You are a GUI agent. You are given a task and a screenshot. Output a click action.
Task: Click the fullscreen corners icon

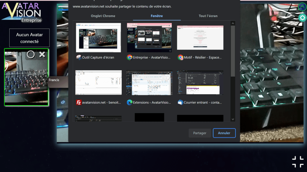(x=297, y=162)
